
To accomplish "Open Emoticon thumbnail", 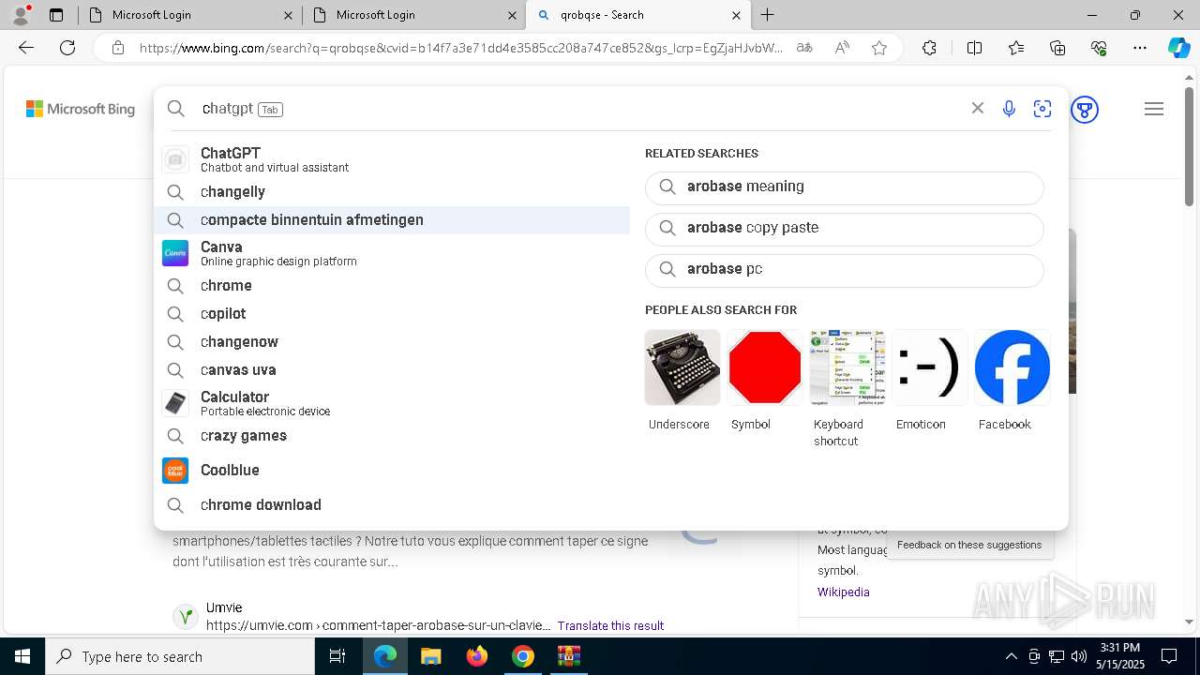I will 930,367.
